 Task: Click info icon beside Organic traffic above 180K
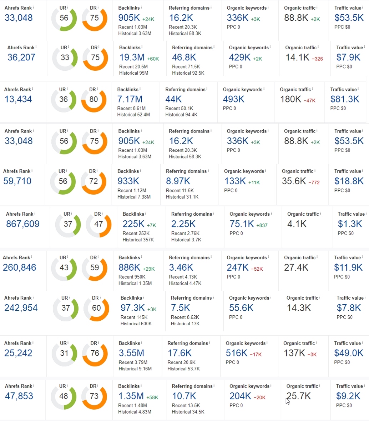312,89
